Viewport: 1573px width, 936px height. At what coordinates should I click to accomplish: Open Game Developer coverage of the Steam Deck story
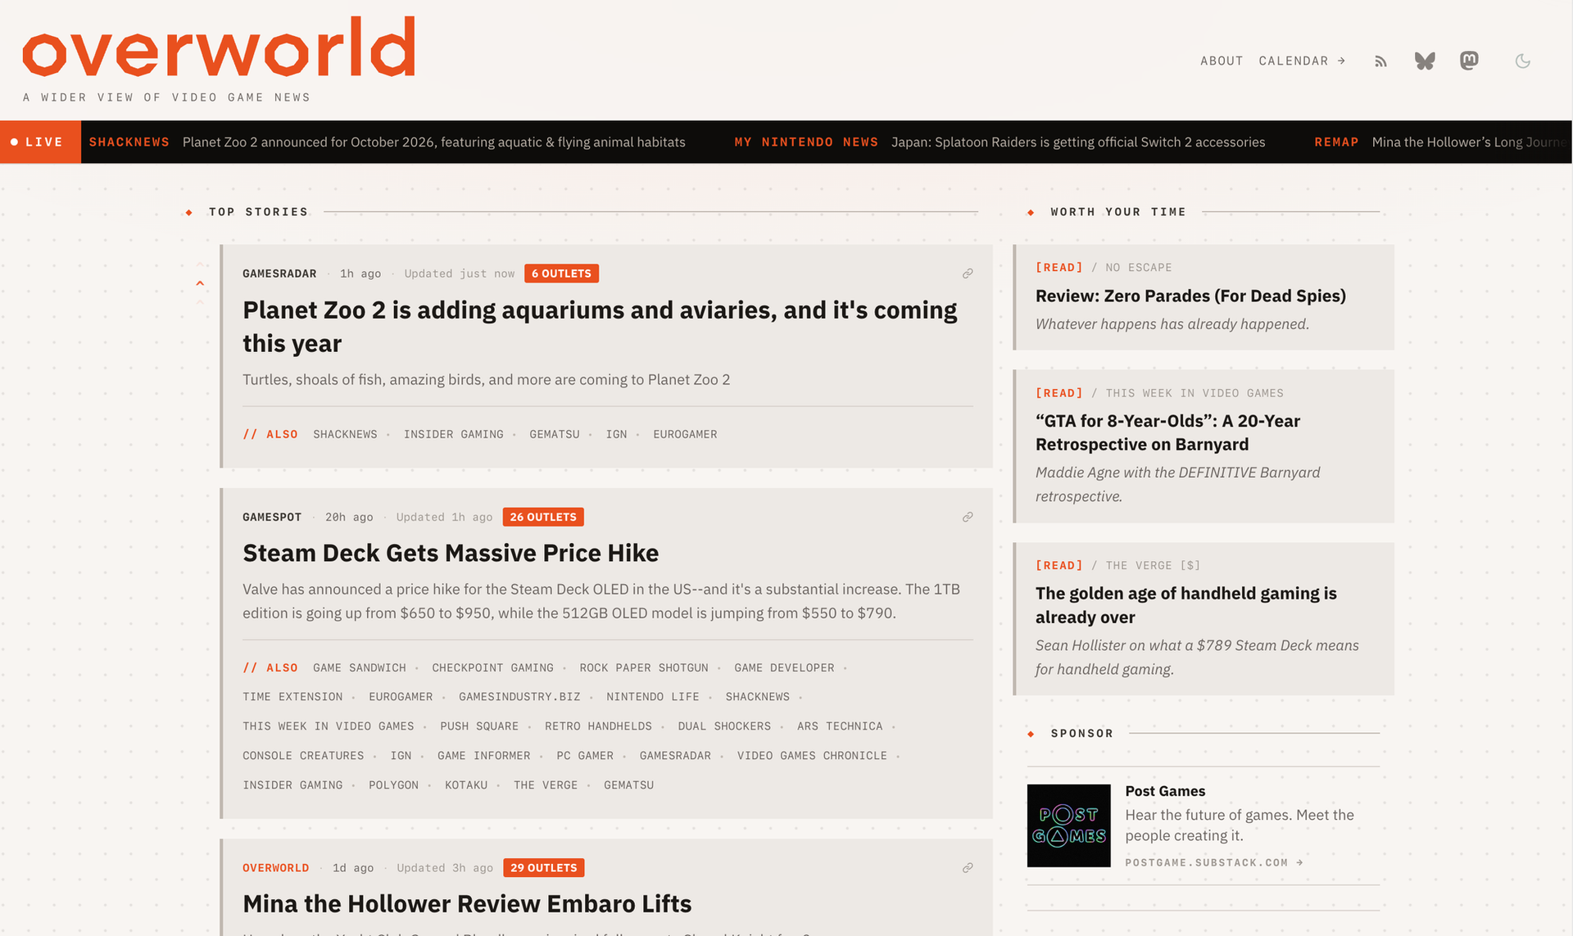point(784,667)
